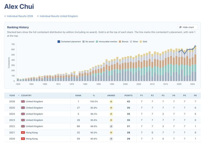Sort by the Points column header

point(128,96)
